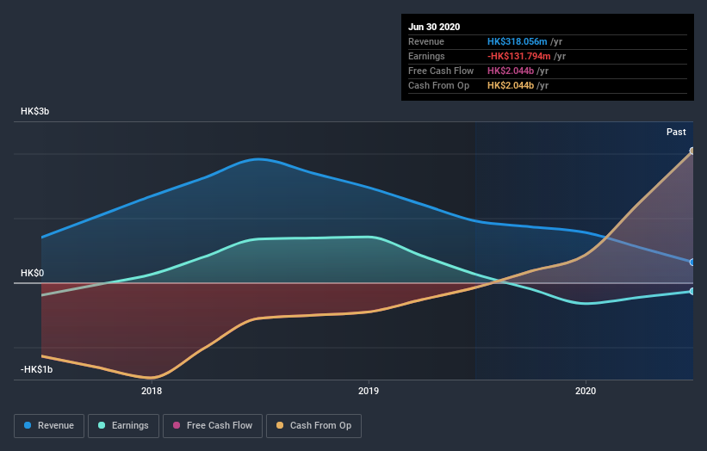Click the Free Cash Flow tooltip label

[441, 71]
